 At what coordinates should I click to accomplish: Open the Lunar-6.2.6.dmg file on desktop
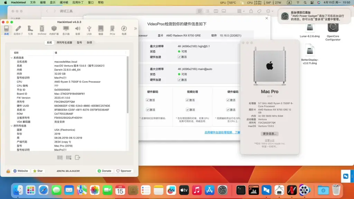310,31
